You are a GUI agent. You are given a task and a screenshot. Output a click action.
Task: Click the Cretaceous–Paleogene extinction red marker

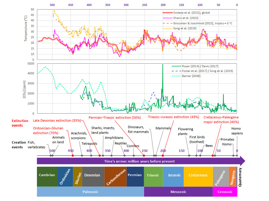coord(213,155)
